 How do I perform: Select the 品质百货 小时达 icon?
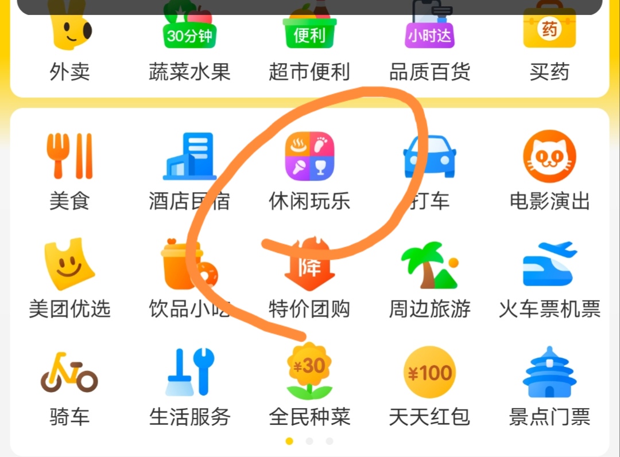(x=430, y=25)
